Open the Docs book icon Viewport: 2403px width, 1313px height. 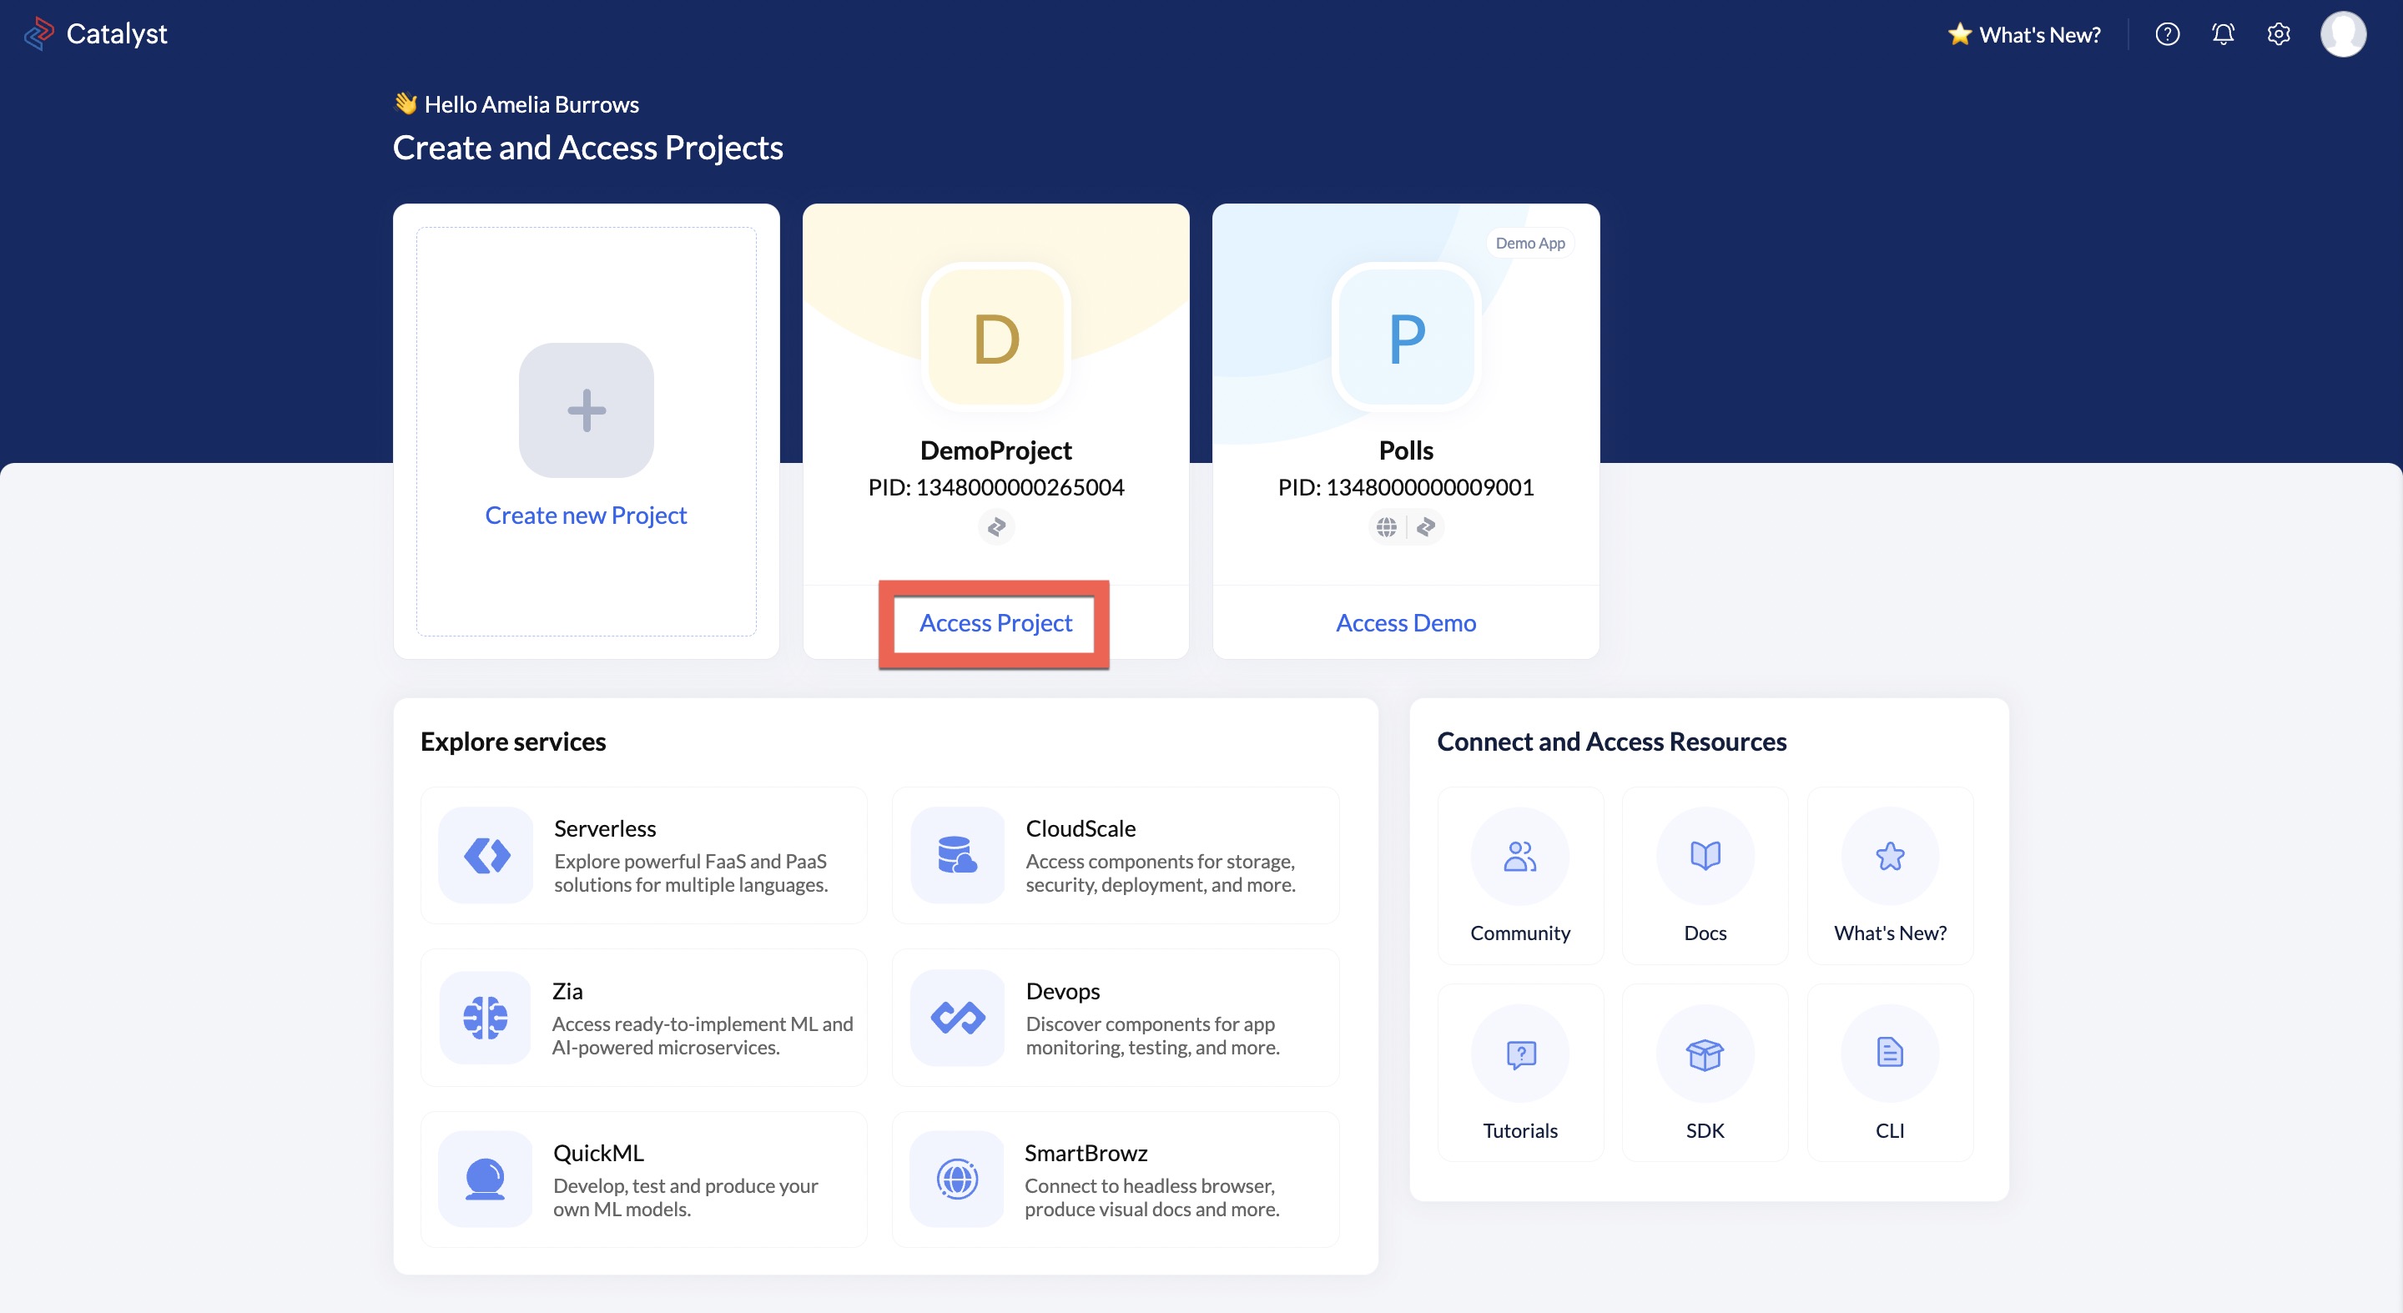(x=1705, y=856)
